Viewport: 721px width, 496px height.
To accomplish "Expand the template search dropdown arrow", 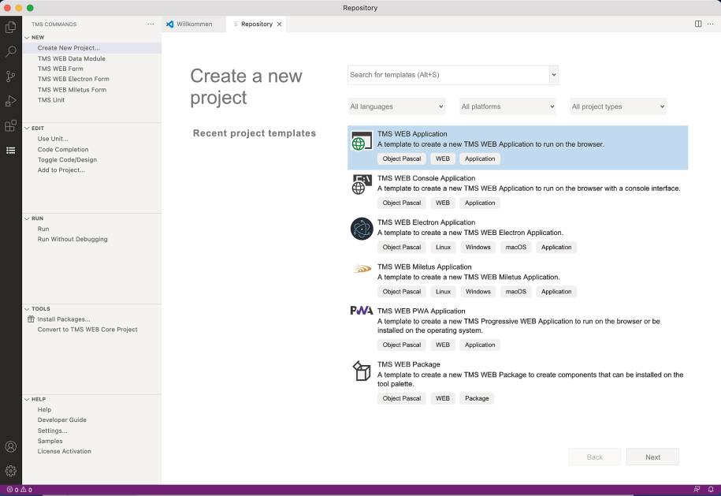I will tap(554, 75).
